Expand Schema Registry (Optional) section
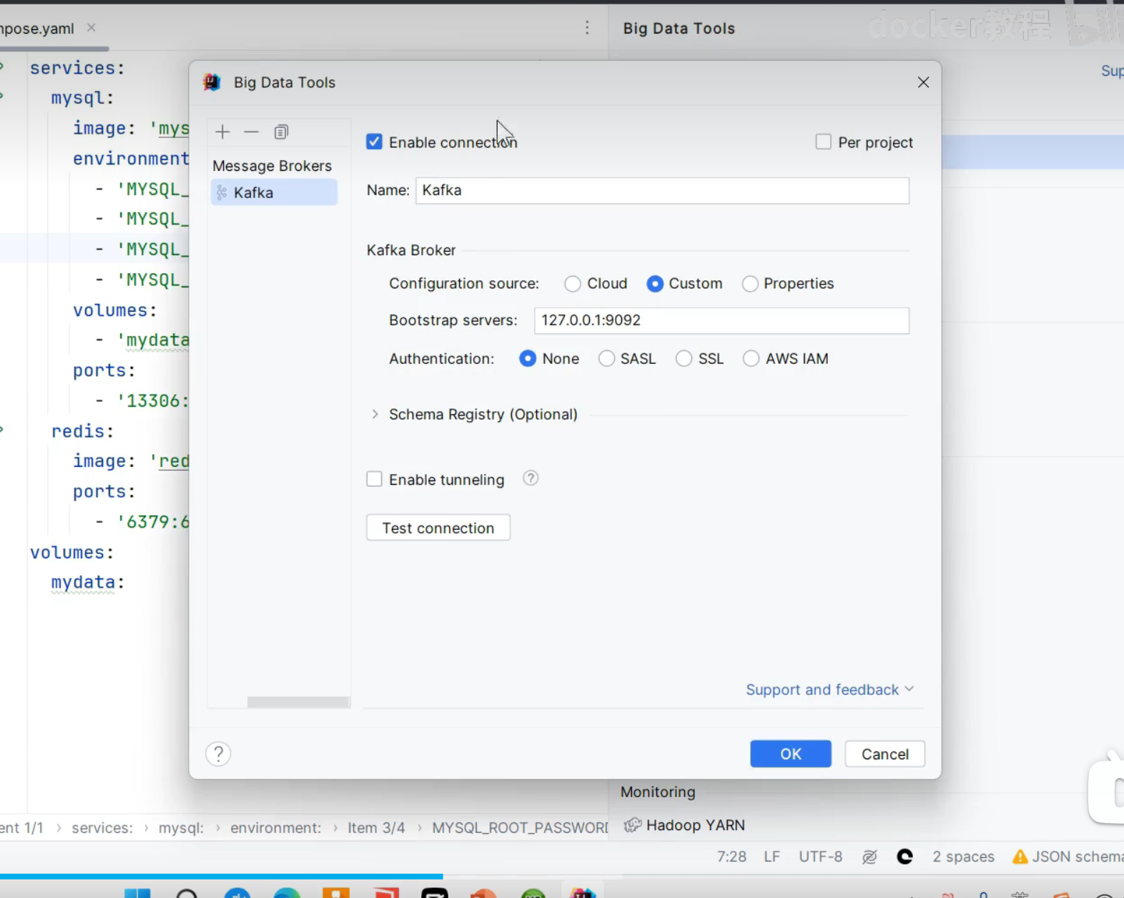The width and height of the screenshot is (1124, 898). point(375,414)
